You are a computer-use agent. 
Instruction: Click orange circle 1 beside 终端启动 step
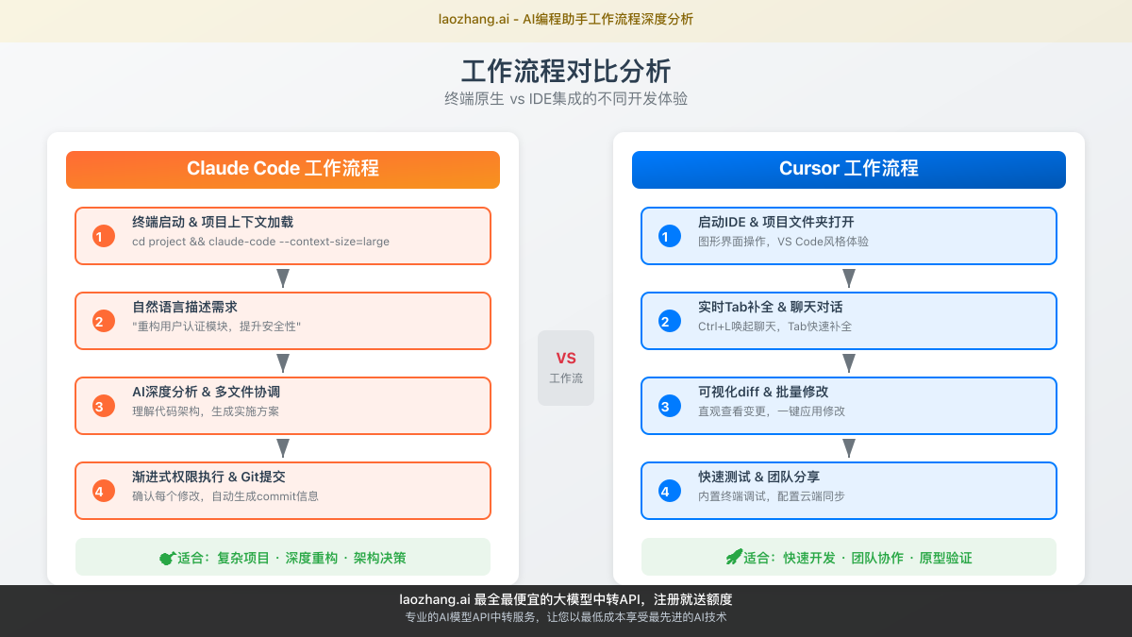[104, 236]
